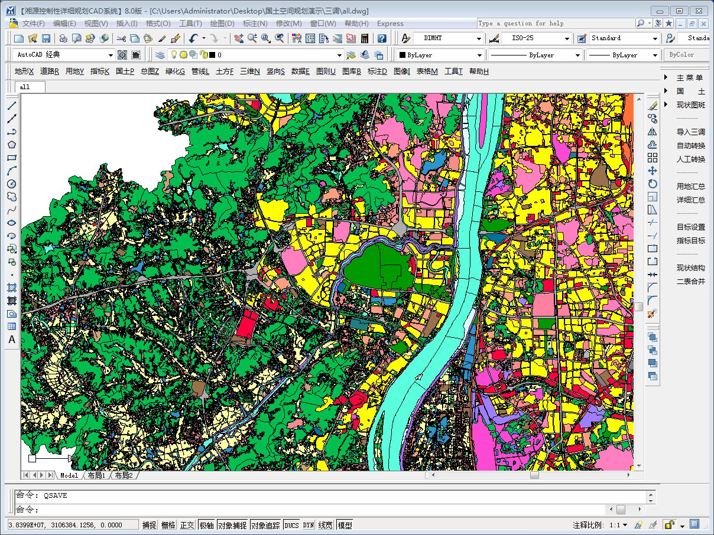Click 导入三调 in side panel
Viewport: 714px width, 535px height.
pos(691,132)
